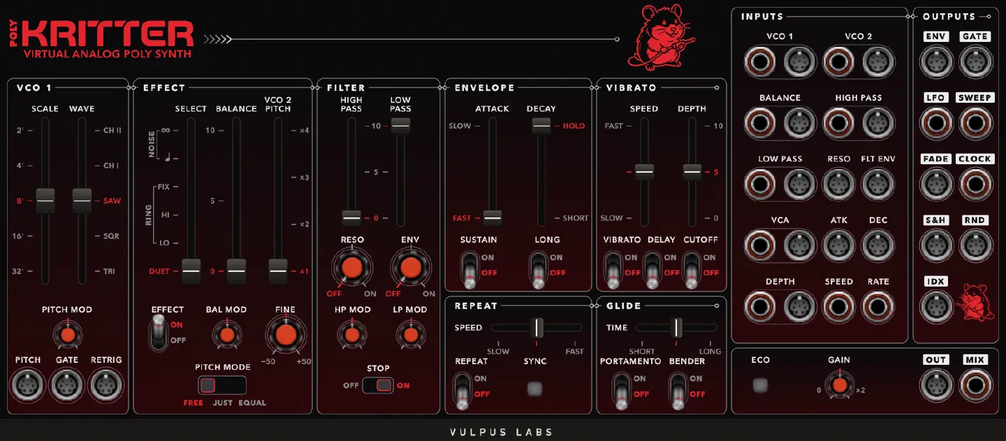Click the filter ENV knob

point(410,268)
